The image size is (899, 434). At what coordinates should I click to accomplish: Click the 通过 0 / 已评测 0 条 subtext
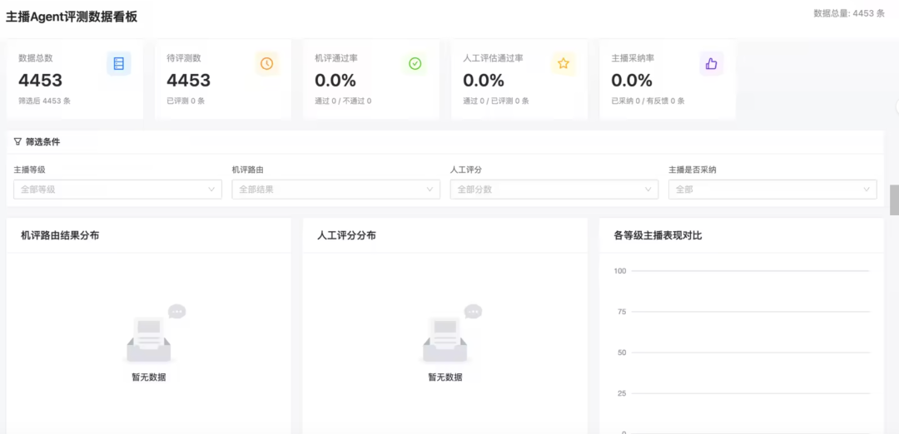tap(496, 101)
